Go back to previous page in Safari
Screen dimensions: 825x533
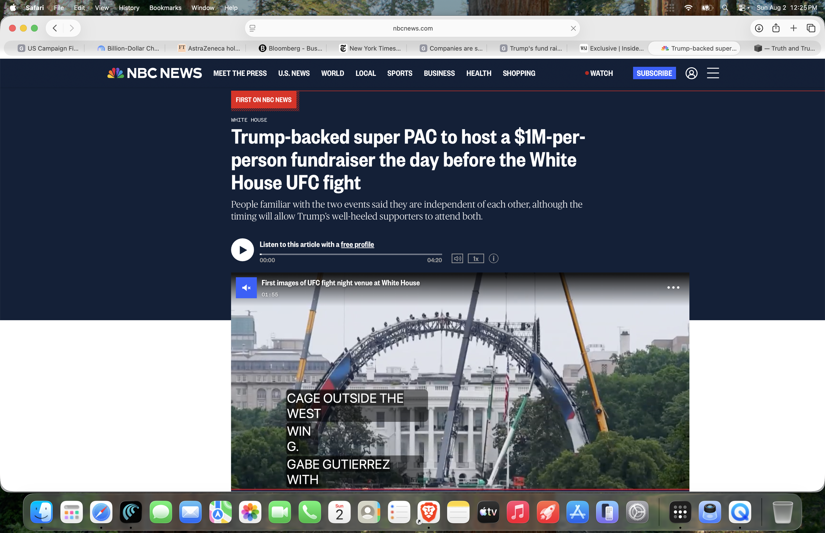tap(55, 28)
